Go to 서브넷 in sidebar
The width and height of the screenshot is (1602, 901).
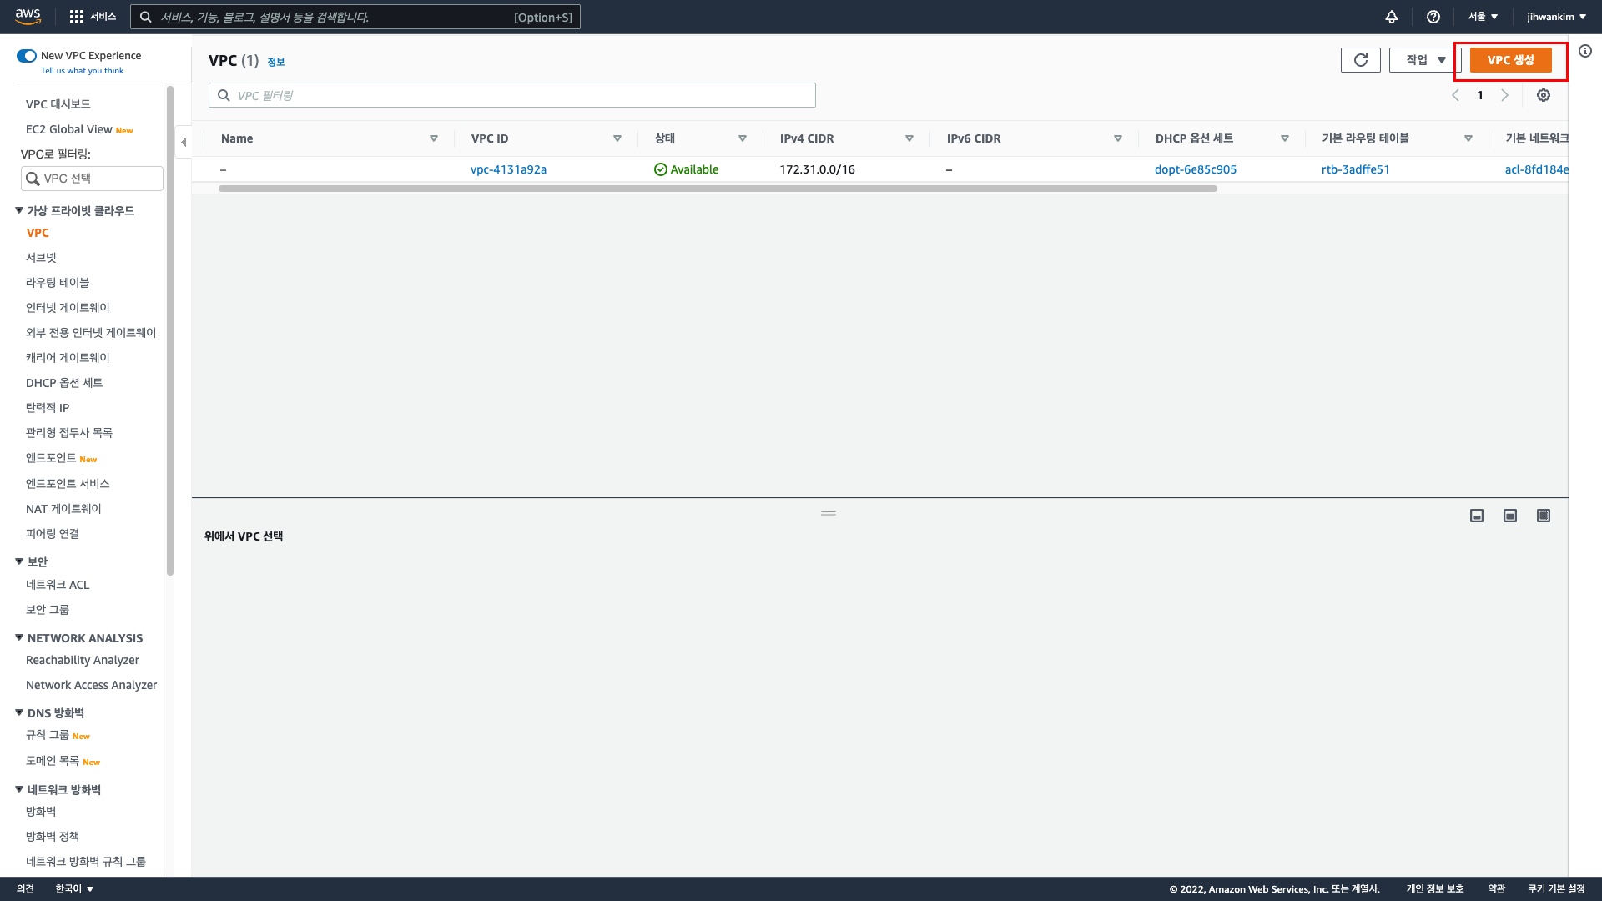[x=41, y=258]
